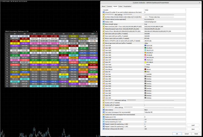Click BTC [100] cell in M15 column
The width and height of the screenshot is (203, 137).
pyautogui.click(x=34, y=36)
